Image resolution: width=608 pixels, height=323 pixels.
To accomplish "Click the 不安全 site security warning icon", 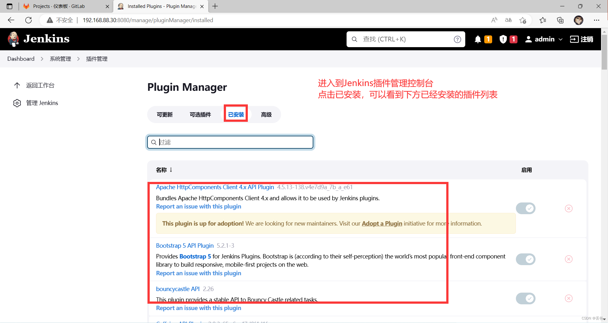I will pos(50,20).
